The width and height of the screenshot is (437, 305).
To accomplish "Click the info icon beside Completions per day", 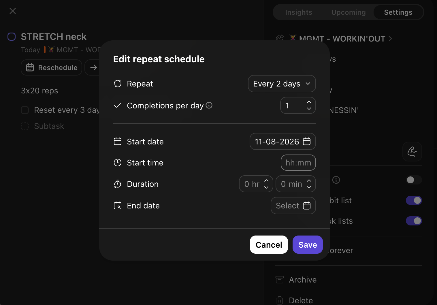I will (x=209, y=105).
